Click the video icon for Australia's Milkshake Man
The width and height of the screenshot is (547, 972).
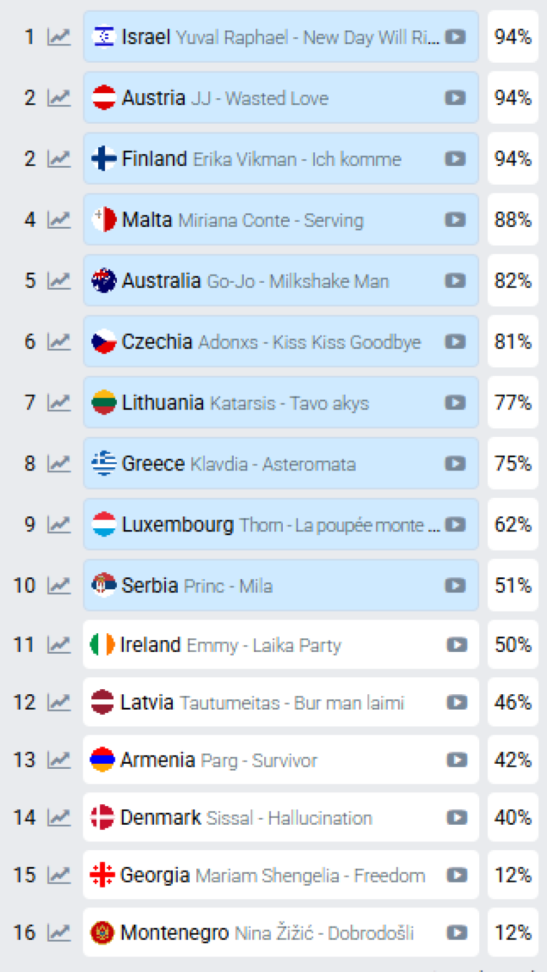[455, 281]
